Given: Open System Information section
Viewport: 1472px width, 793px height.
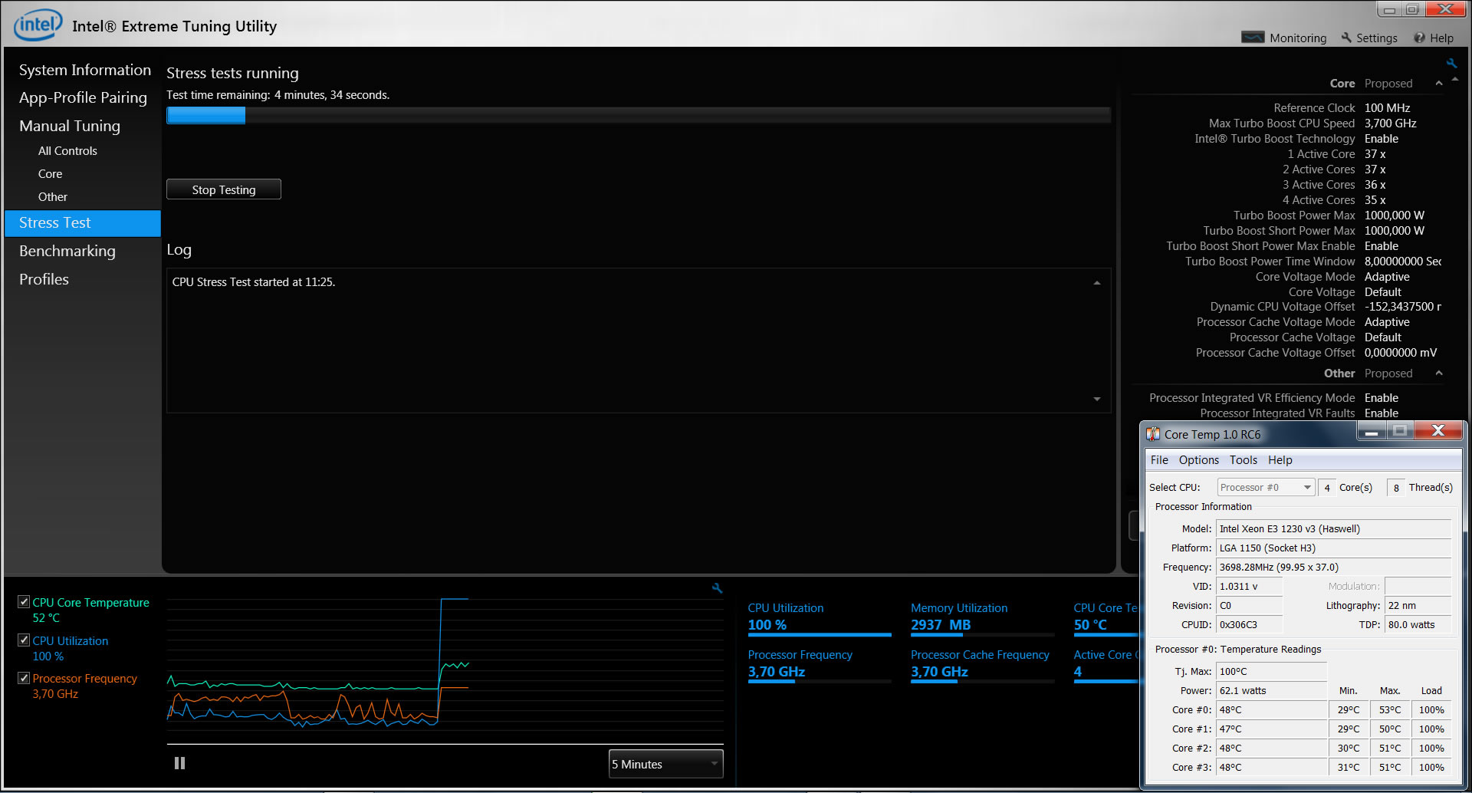Looking at the screenshot, I should (85, 70).
